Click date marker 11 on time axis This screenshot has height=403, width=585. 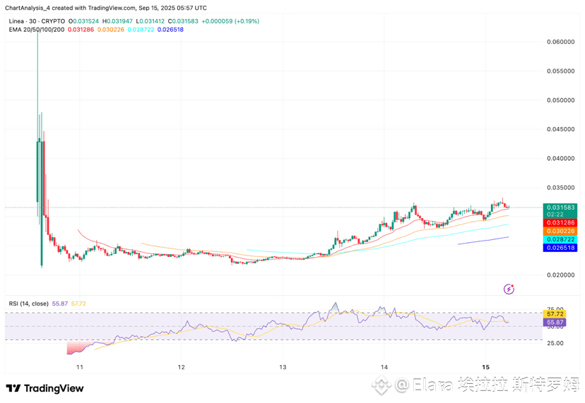pos(79,367)
